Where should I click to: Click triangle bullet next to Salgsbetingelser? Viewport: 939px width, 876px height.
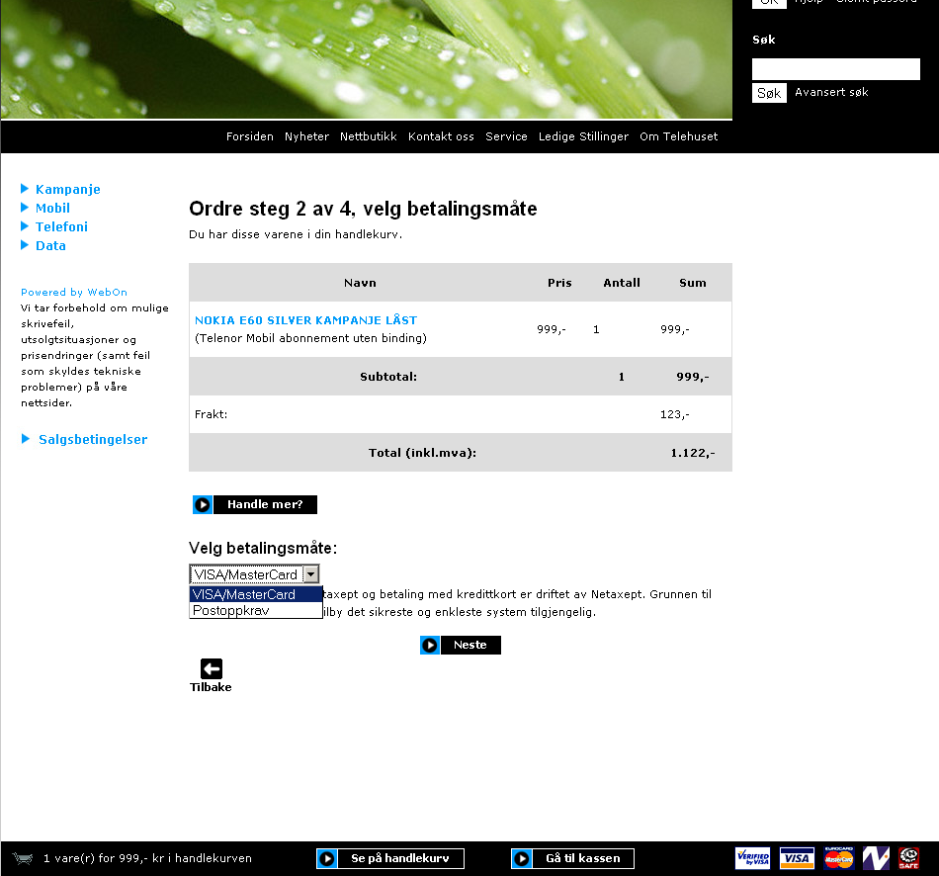[25, 439]
